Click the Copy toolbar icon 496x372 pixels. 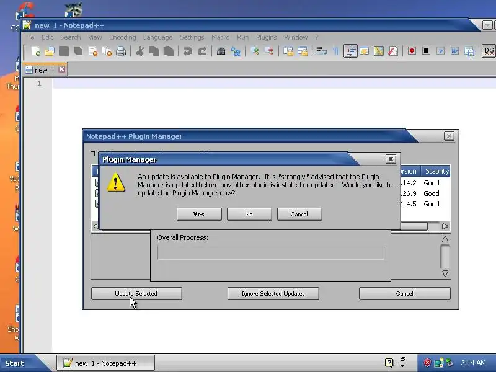[x=154, y=51]
